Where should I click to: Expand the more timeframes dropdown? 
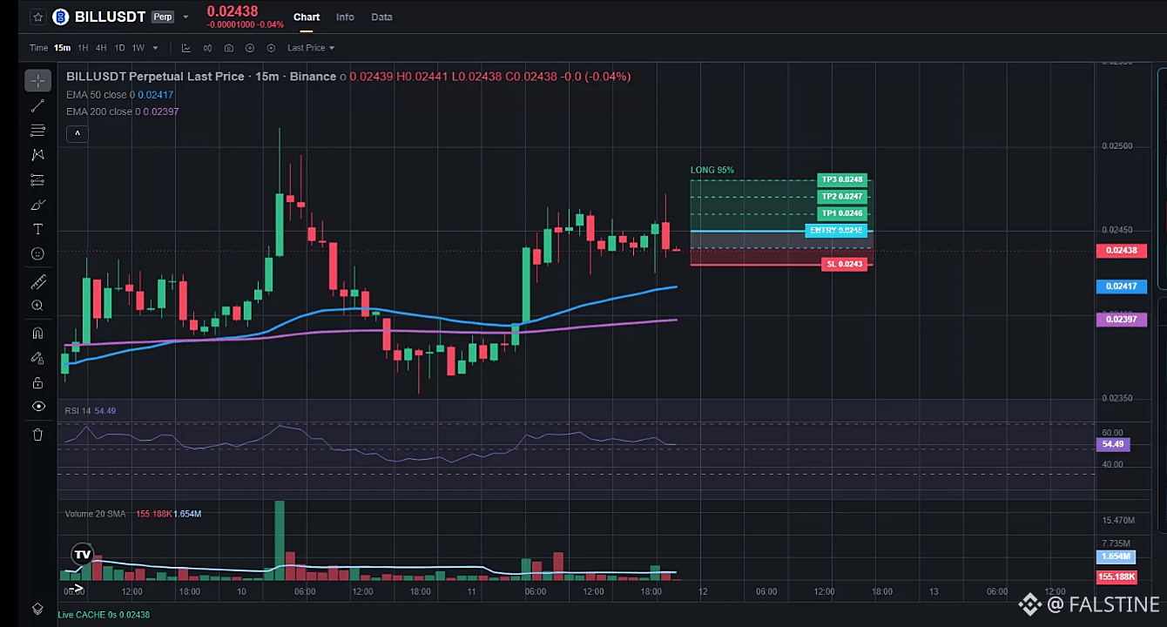click(156, 48)
